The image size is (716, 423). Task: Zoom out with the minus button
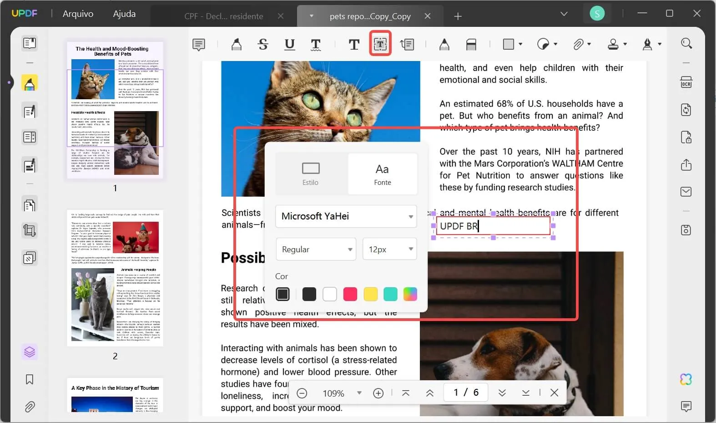point(302,393)
